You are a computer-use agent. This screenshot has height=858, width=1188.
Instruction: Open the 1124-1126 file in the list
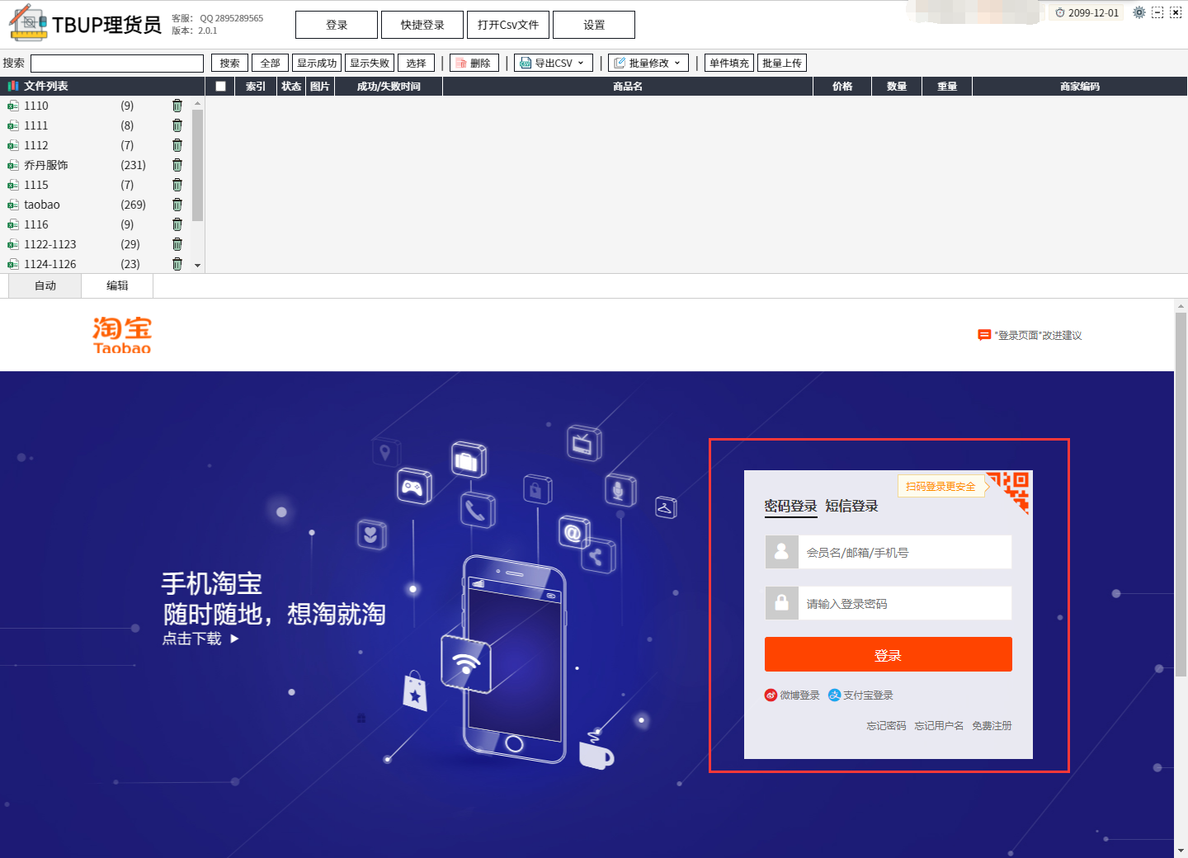[50, 264]
